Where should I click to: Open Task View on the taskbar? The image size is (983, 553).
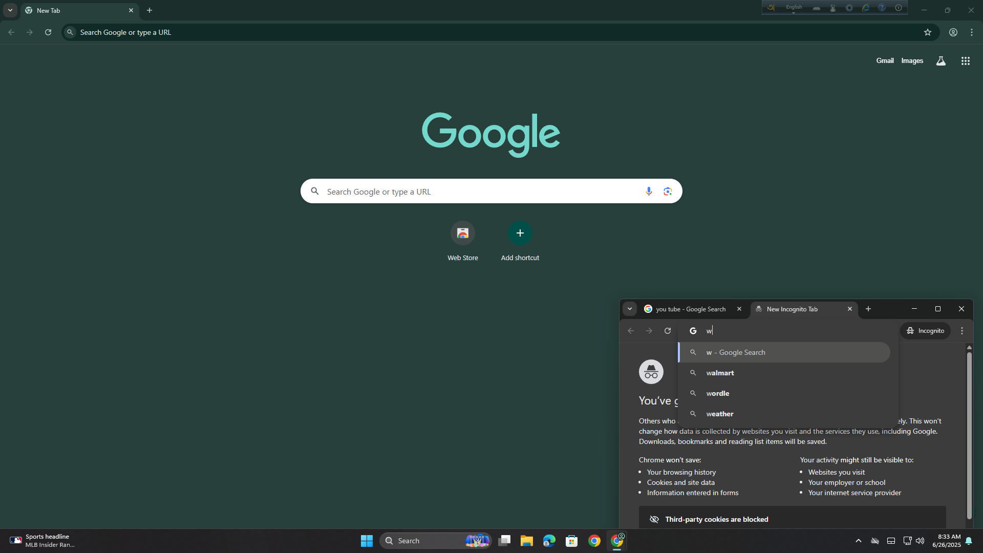point(504,541)
